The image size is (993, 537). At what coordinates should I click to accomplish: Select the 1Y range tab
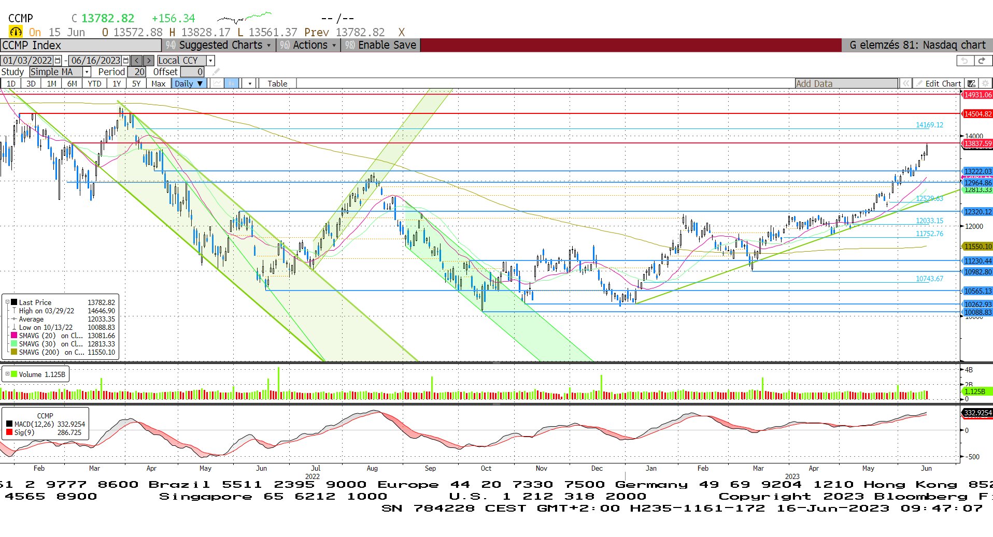(x=117, y=83)
